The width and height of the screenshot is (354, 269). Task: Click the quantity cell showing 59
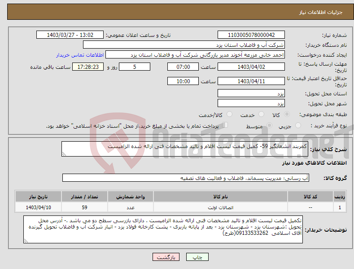click(x=84, y=207)
